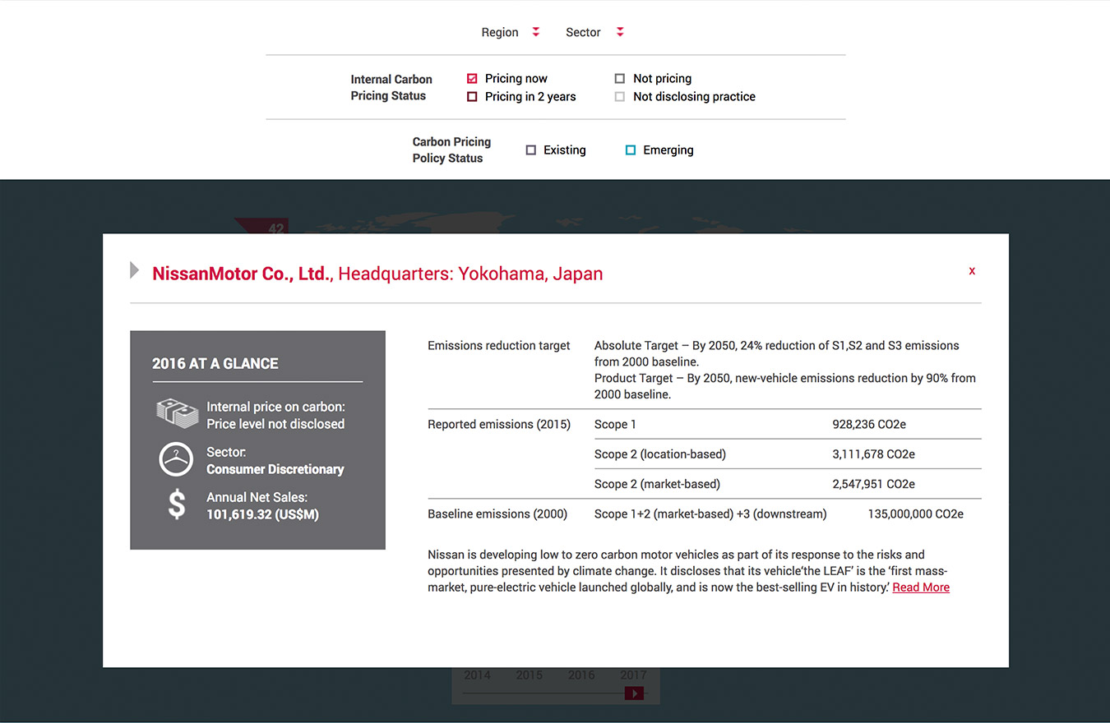Click the Scope 2 (location-based) label
The height and width of the screenshot is (723, 1110).
point(660,454)
